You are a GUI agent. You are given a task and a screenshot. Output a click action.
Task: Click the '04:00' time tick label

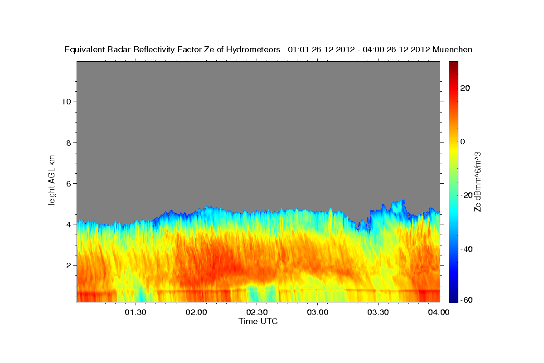pos(439,313)
